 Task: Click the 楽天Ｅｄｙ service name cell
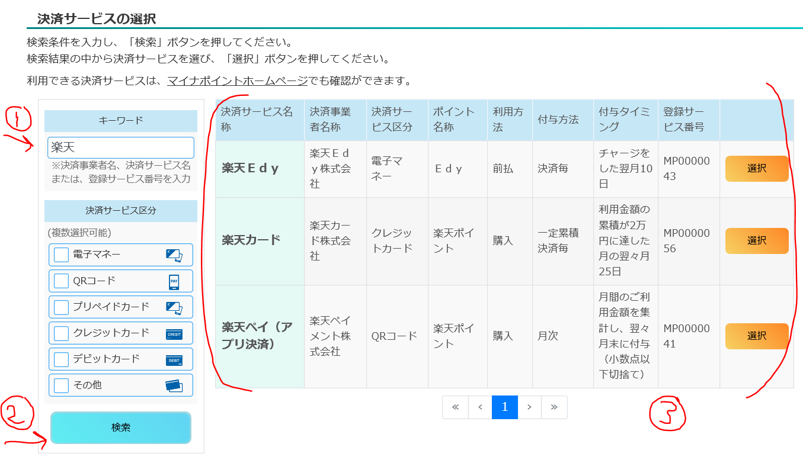point(260,169)
